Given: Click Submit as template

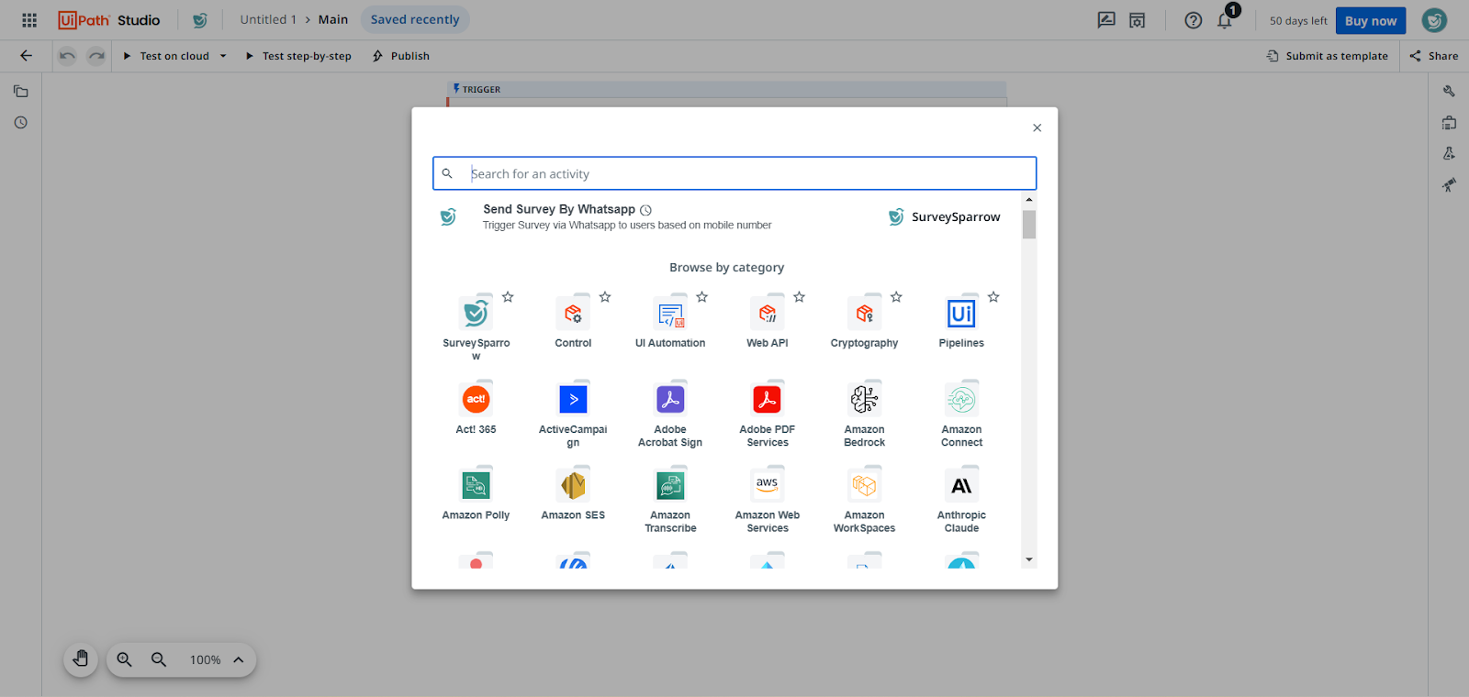Looking at the screenshot, I should tap(1328, 56).
